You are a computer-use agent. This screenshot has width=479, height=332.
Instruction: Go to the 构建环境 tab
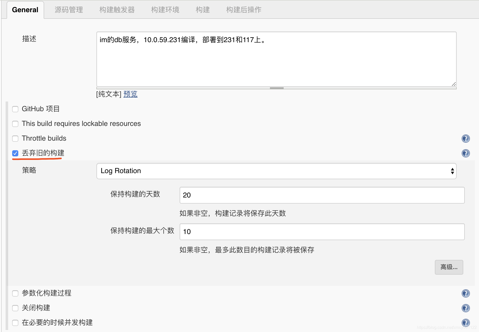(x=165, y=10)
